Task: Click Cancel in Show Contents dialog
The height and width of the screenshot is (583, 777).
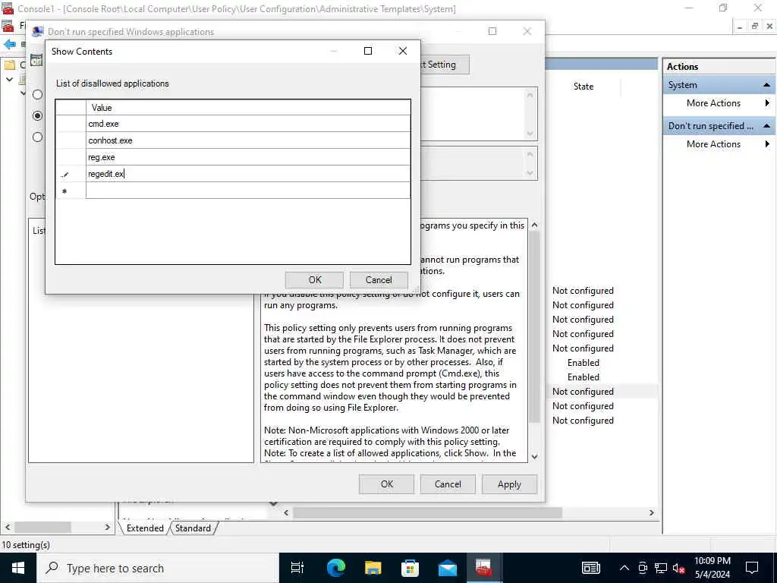Action: pyautogui.click(x=379, y=280)
